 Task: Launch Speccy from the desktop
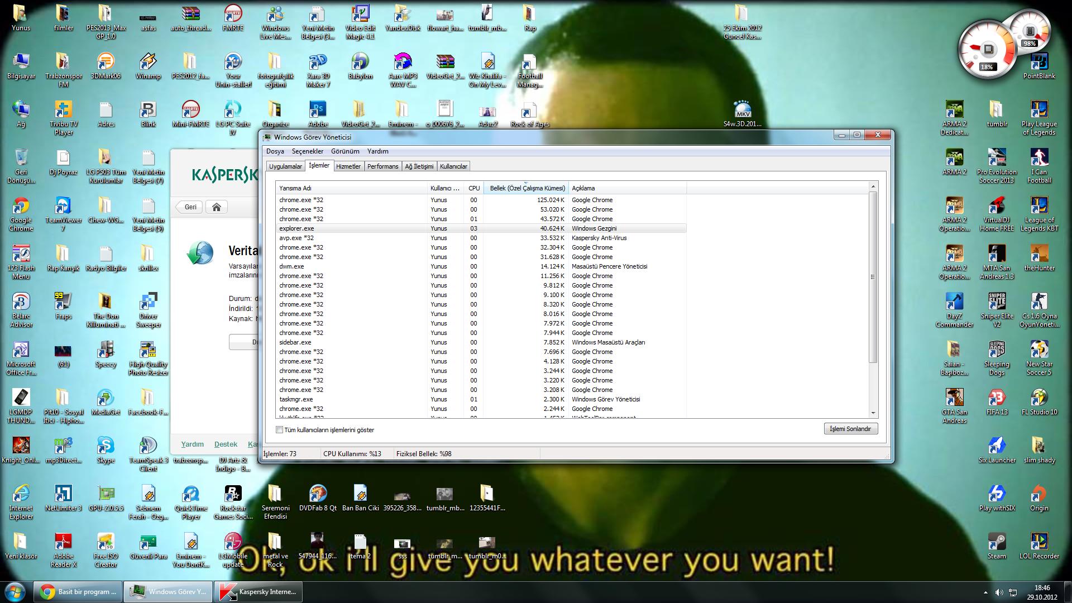(x=106, y=354)
